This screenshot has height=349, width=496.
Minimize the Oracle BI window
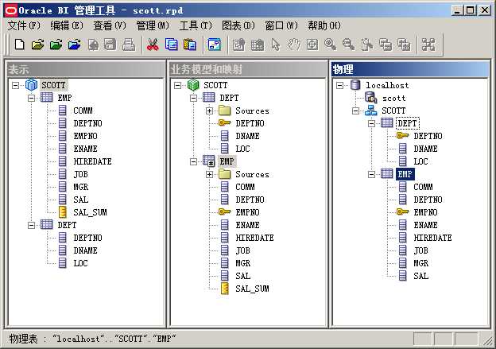coord(456,10)
